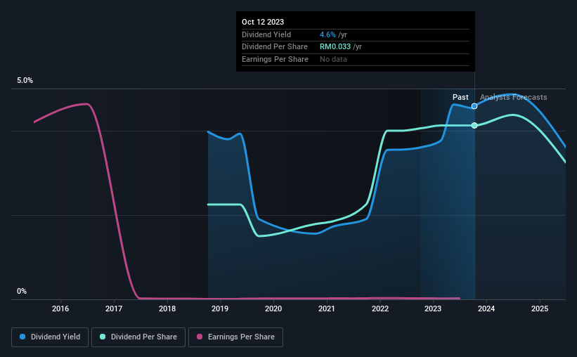
Task: Click the blue Dividend Yield legend dot
Action: [x=22, y=337]
